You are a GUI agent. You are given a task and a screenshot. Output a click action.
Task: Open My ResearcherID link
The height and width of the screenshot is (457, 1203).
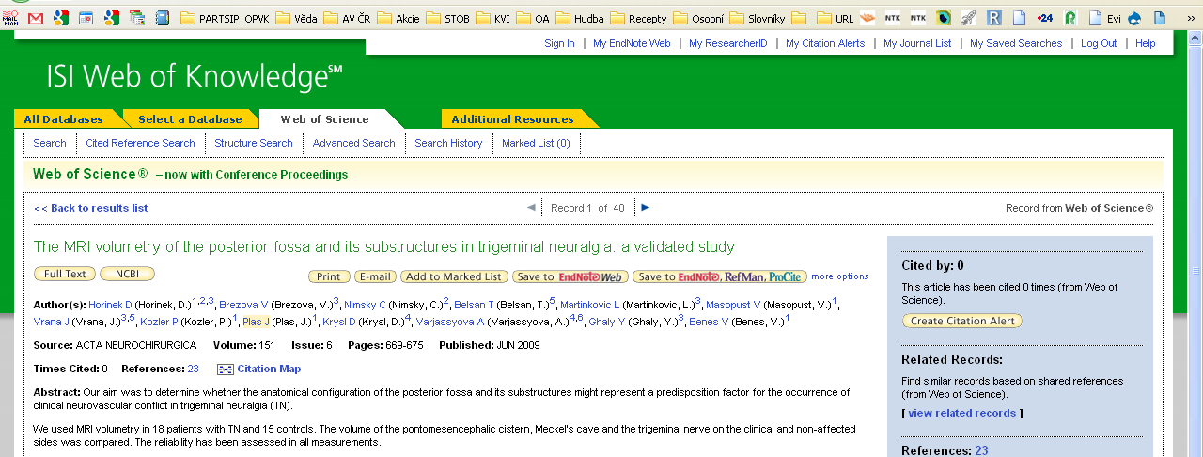pyautogui.click(x=728, y=43)
